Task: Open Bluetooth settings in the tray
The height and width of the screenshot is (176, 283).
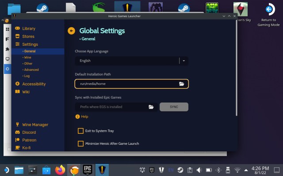Action: [218, 170]
